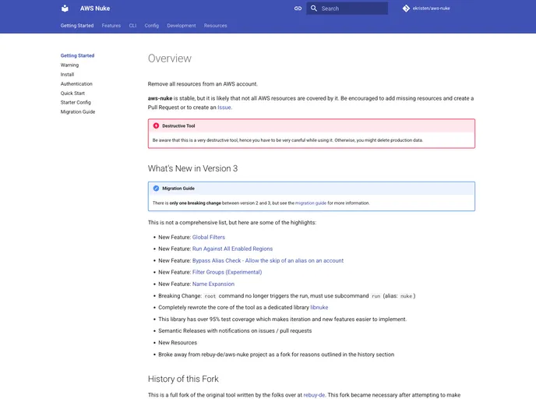The height and width of the screenshot is (399, 536).
Task: Open Starter Config in the sidebar
Action: [76, 102]
